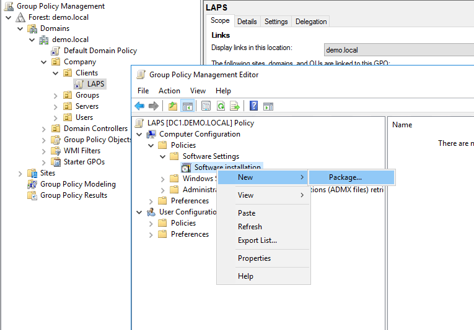Collapse the Company OU node
The width and height of the screenshot is (474, 330).
[x=44, y=62]
